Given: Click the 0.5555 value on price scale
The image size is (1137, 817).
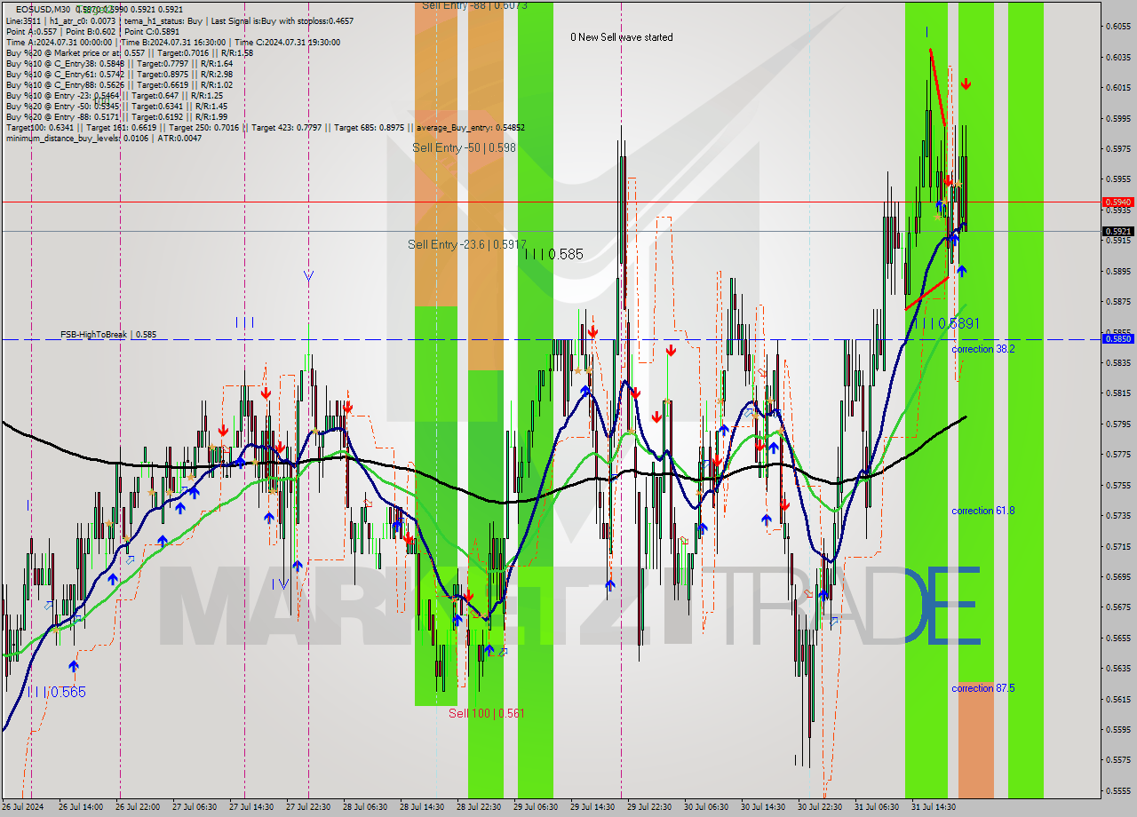Looking at the screenshot, I should (x=1117, y=790).
